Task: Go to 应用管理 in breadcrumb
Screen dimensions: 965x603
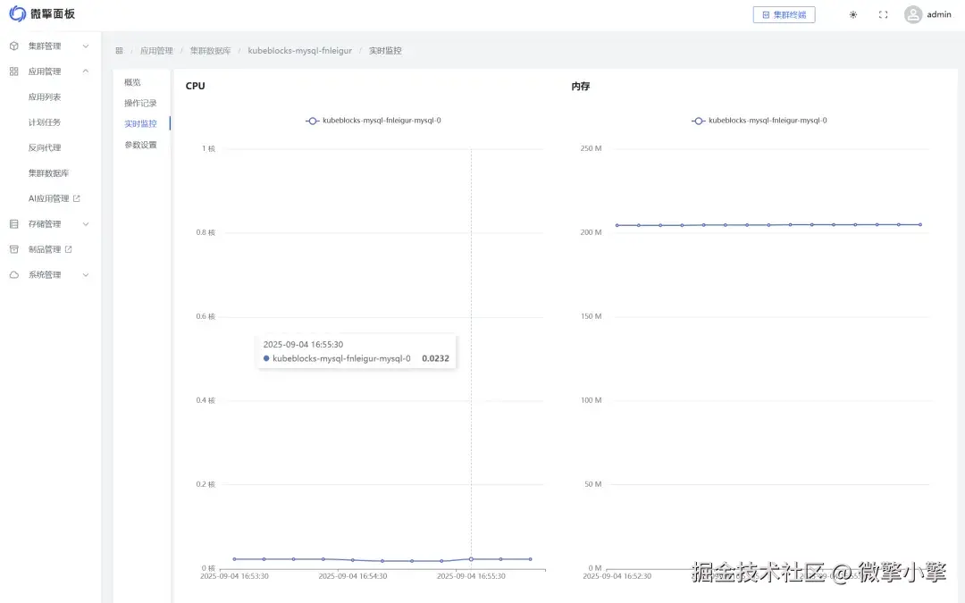Action: (156, 50)
